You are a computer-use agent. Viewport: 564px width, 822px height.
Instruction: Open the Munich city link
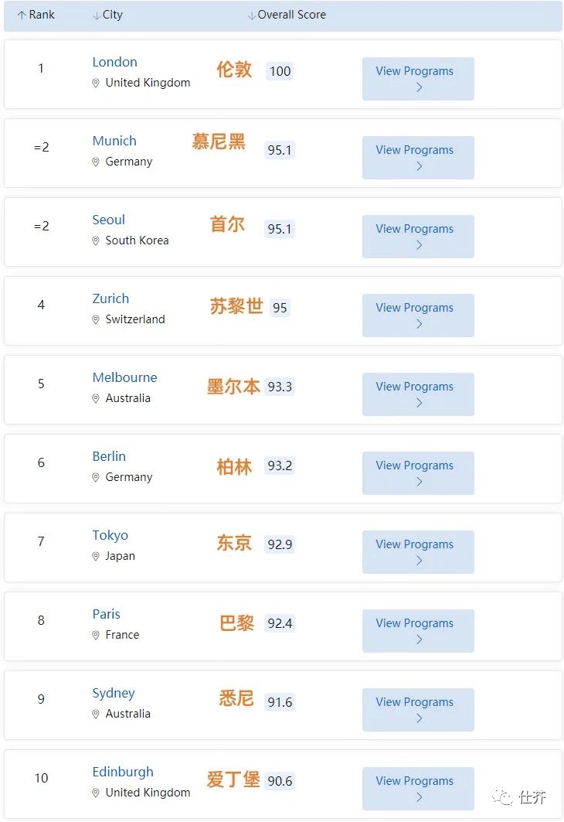[x=114, y=141]
